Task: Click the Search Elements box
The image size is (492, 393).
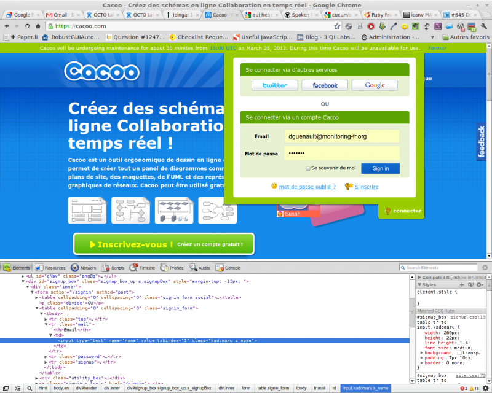Action: click(438, 267)
